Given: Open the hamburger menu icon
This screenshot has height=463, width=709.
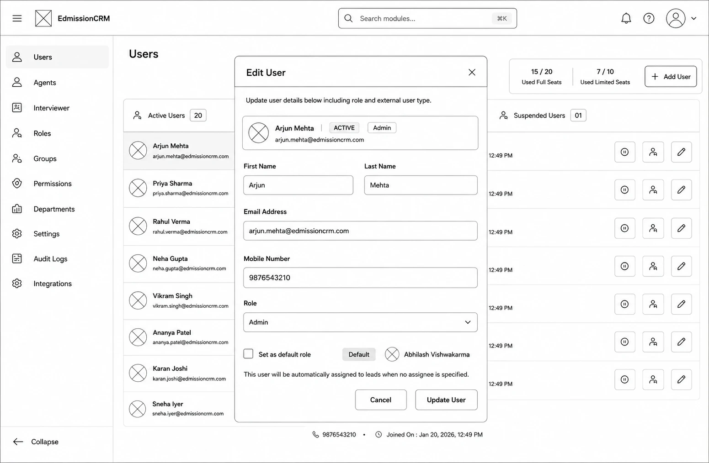Looking at the screenshot, I should point(17,18).
